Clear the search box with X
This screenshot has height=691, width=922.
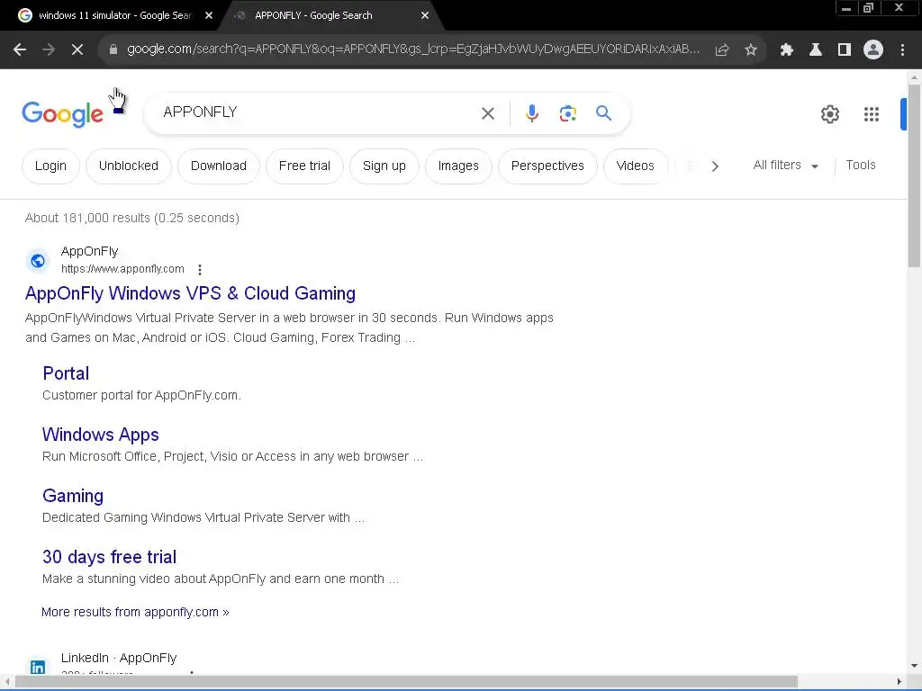coord(488,113)
